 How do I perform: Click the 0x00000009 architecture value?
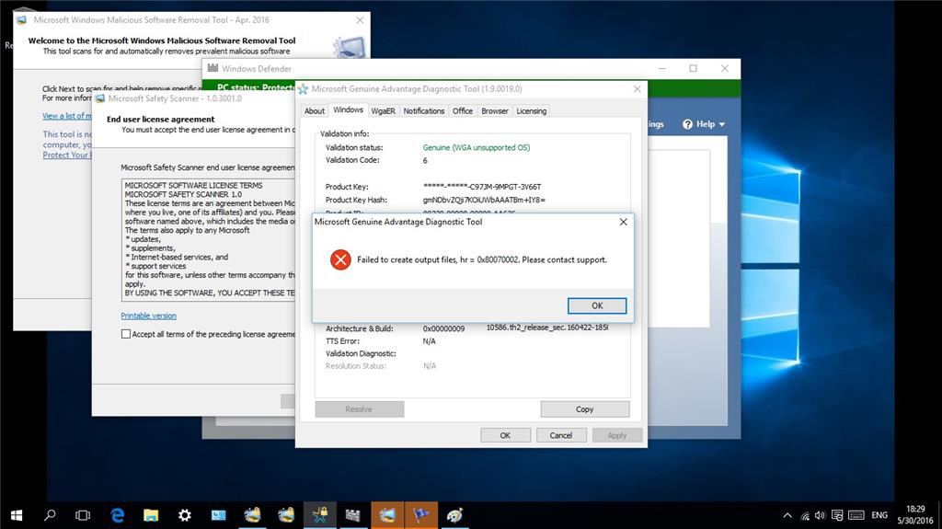(x=443, y=328)
